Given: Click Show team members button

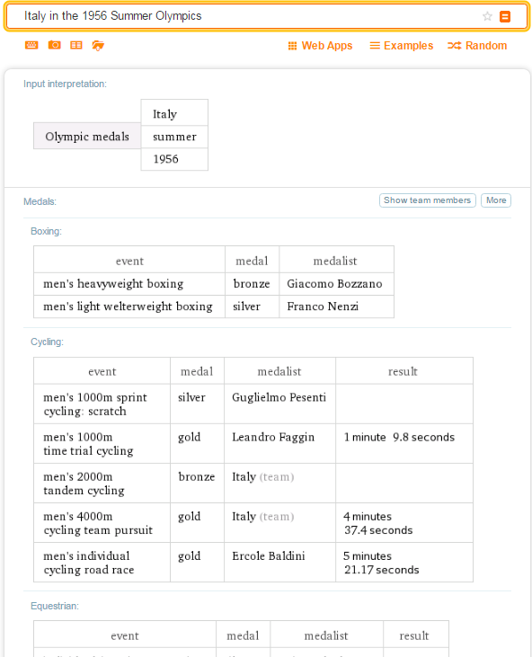Looking at the screenshot, I should pyautogui.click(x=427, y=200).
